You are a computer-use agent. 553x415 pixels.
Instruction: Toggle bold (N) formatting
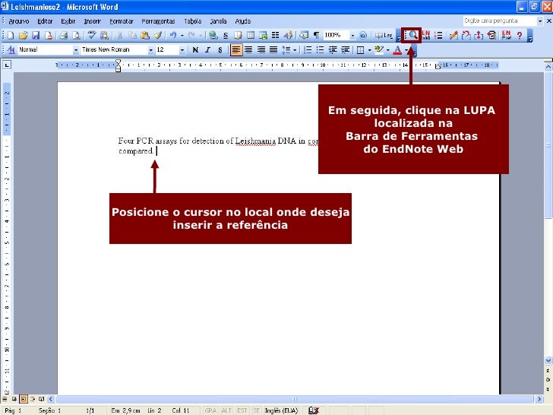pyautogui.click(x=195, y=49)
